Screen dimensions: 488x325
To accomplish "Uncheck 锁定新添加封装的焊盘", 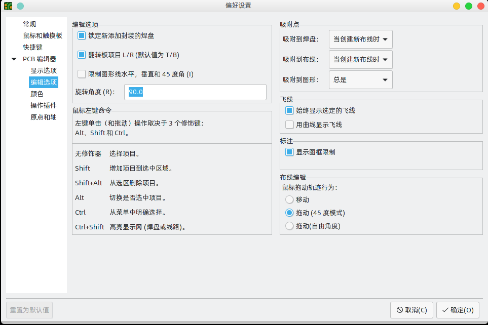I will pos(82,35).
